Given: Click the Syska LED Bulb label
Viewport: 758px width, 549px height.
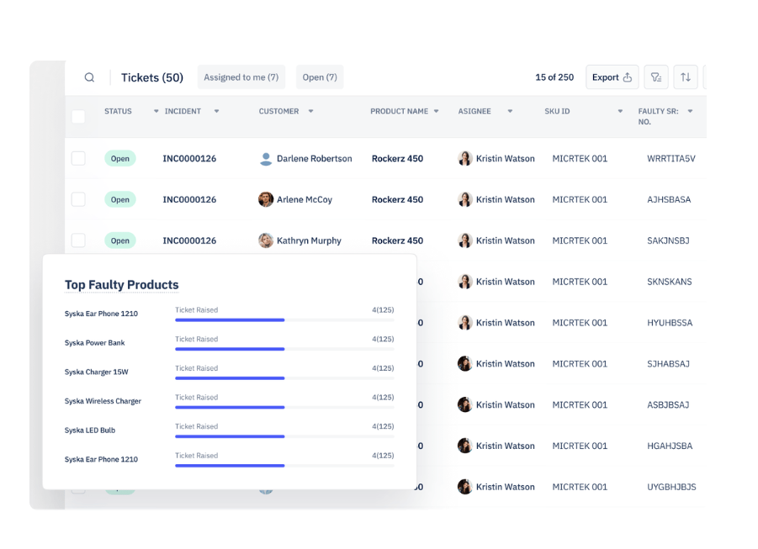Looking at the screenshot, I should pos(90,430).
